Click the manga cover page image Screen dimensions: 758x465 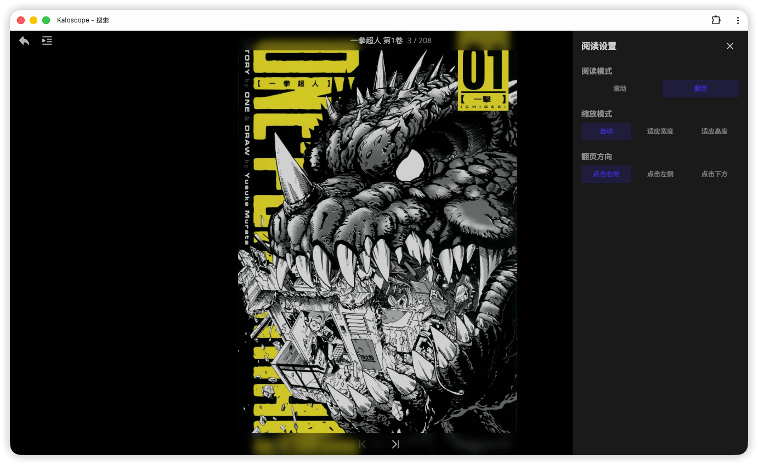377,242
